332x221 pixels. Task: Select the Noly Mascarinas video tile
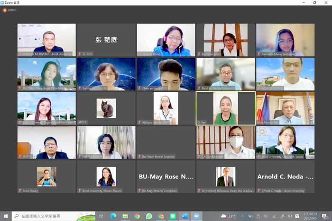coord(285,108)
